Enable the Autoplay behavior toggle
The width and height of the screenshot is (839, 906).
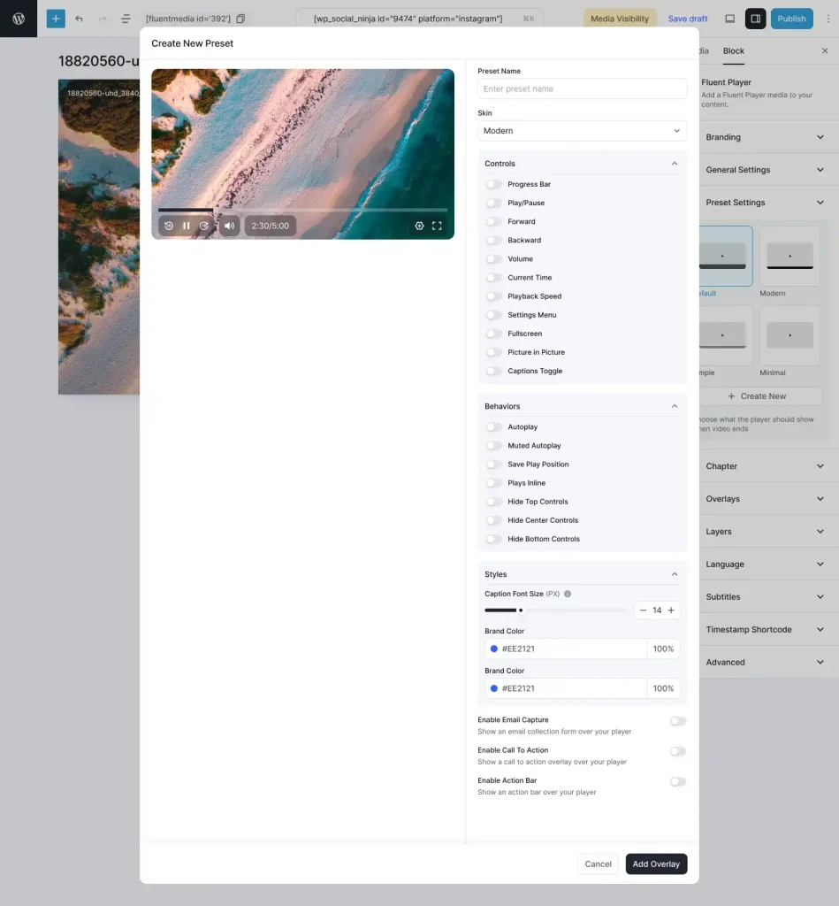(493, 426)
